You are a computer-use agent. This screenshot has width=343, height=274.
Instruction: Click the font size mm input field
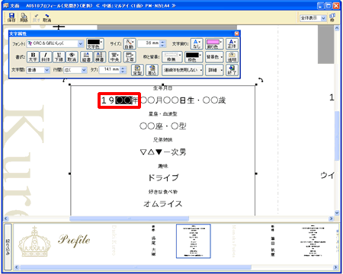149,43
